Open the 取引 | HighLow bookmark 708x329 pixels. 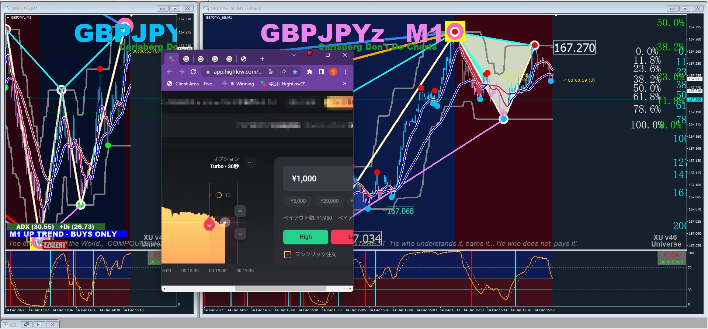pyautogui.click(x=285, y=84)
